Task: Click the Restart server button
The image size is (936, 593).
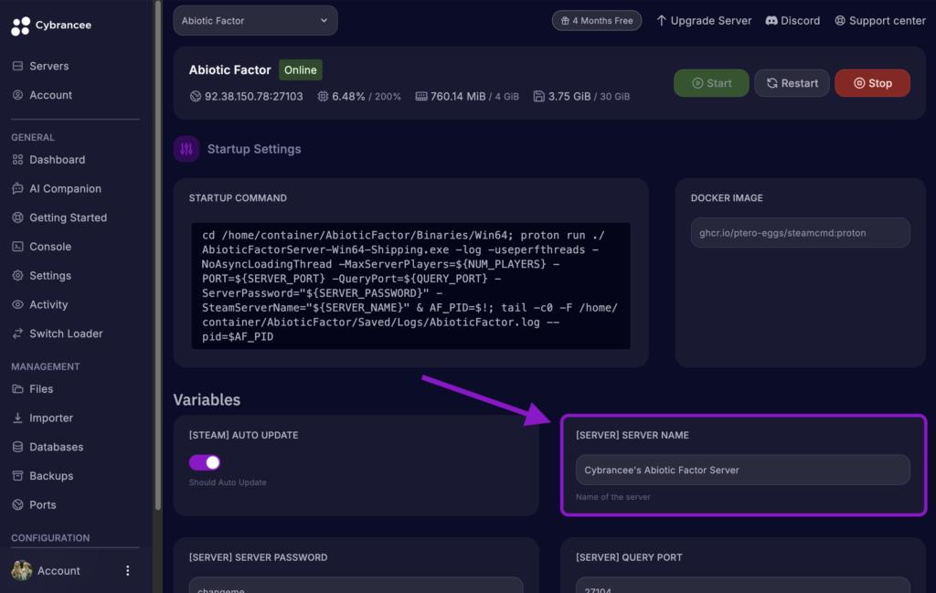Action: coord(792,83)
